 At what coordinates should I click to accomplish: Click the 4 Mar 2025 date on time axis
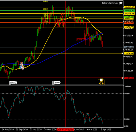tap(92, 129)
